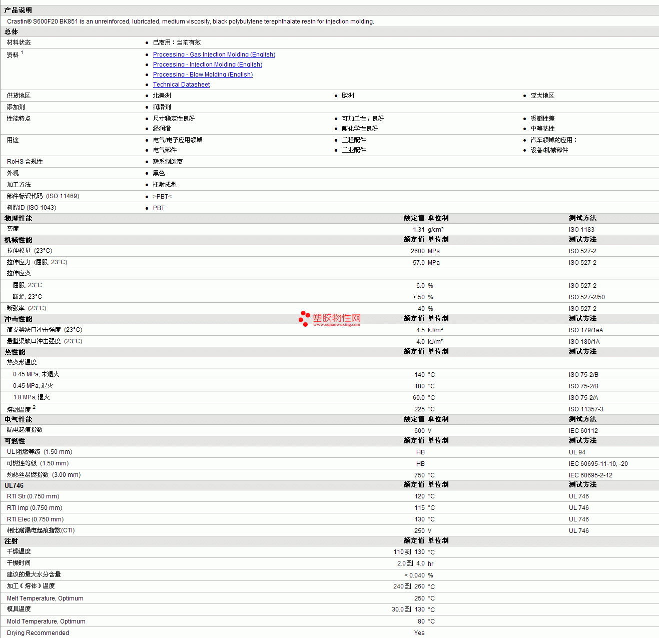659x638 pixels.
Task: Select the test method IEC 60695-11-10, -20
Action: pos(598,464)
